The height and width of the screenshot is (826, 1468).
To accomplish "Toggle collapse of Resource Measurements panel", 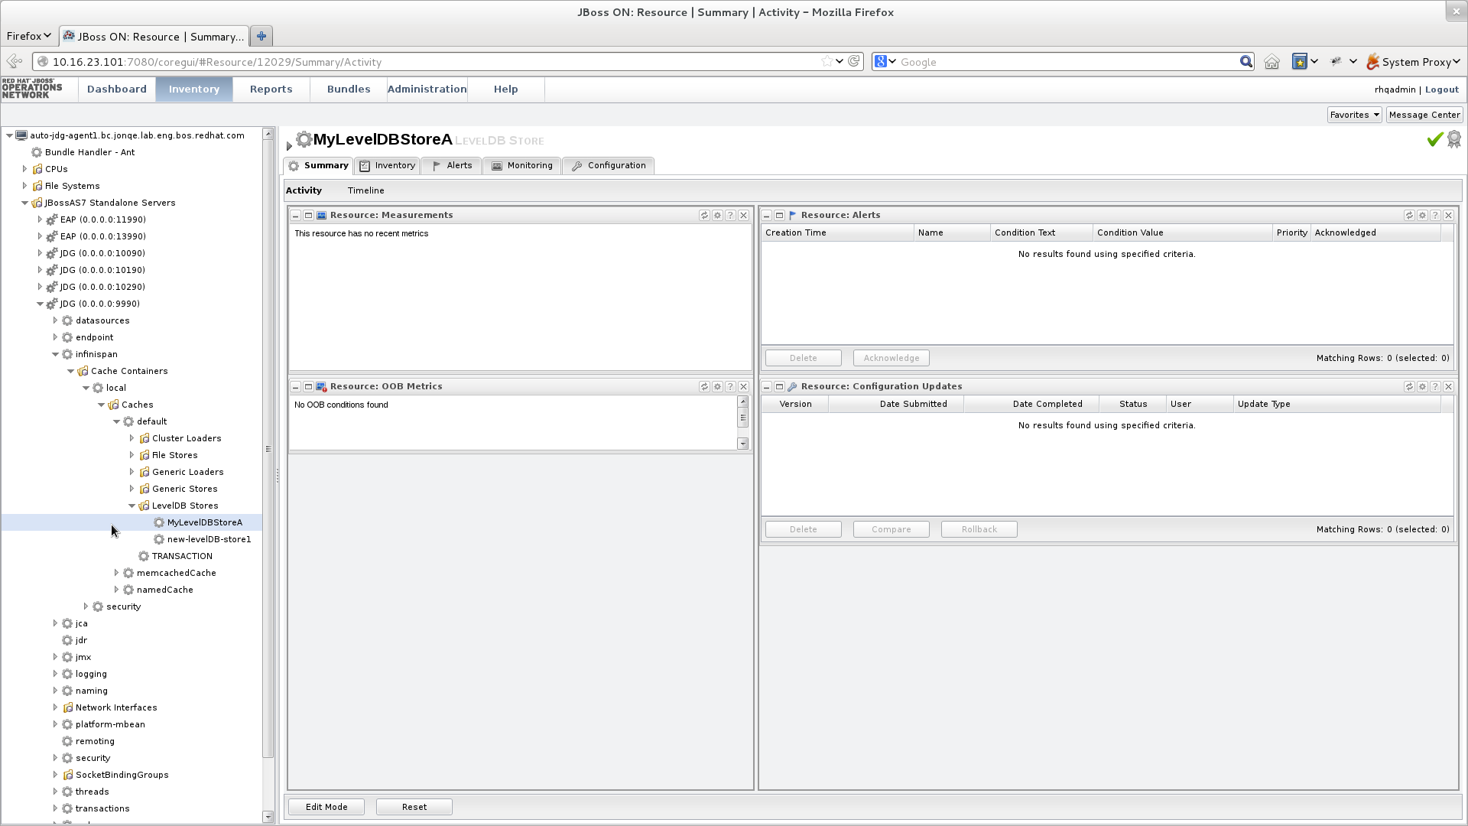I will coord(294,214).
